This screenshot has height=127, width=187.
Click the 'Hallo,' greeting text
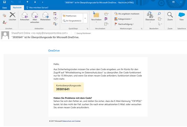pyautogui.click(x=56, y=64)
